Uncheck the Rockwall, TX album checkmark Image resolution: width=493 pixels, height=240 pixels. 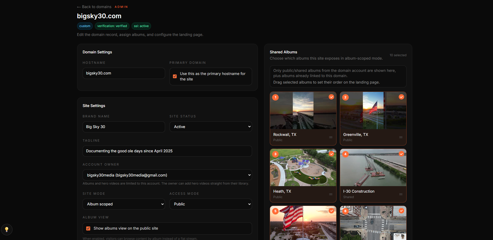coord(331,97)
